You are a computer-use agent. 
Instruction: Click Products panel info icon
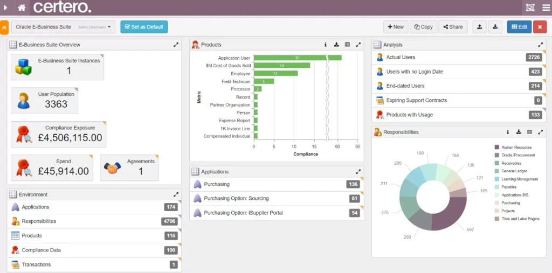326,45
